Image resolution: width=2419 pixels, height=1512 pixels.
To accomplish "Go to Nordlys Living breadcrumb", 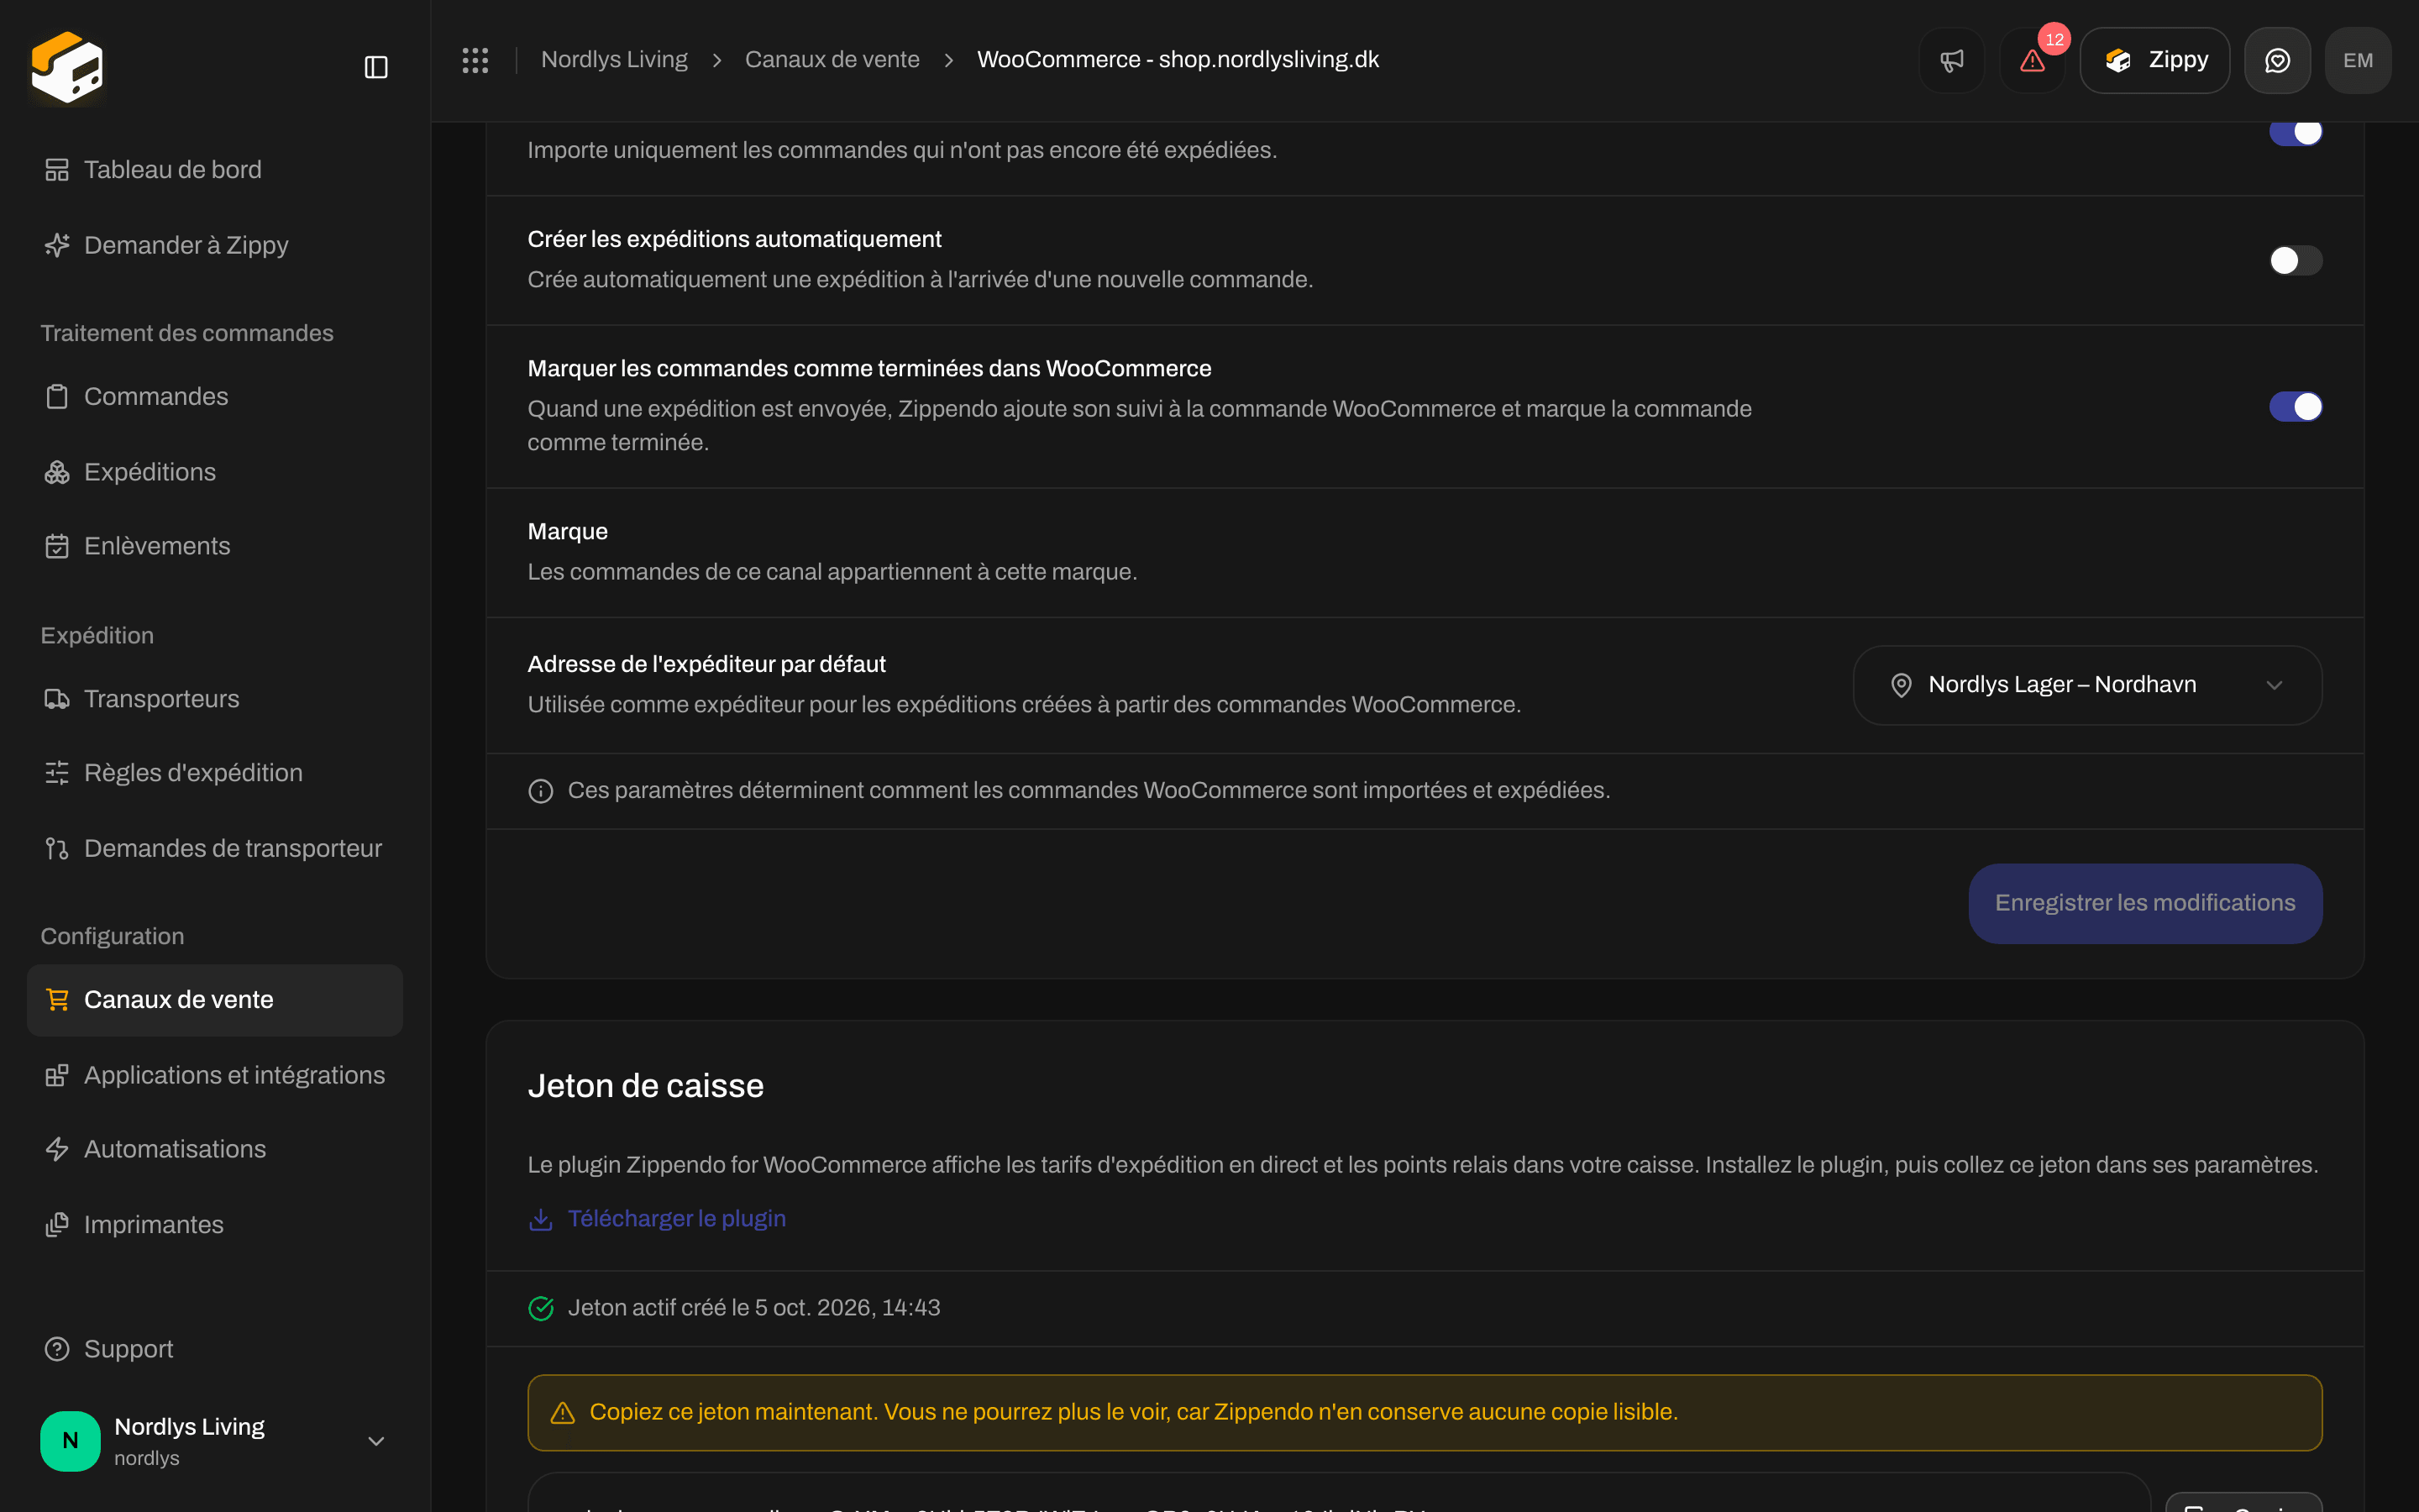I will [x=614, y=60].
